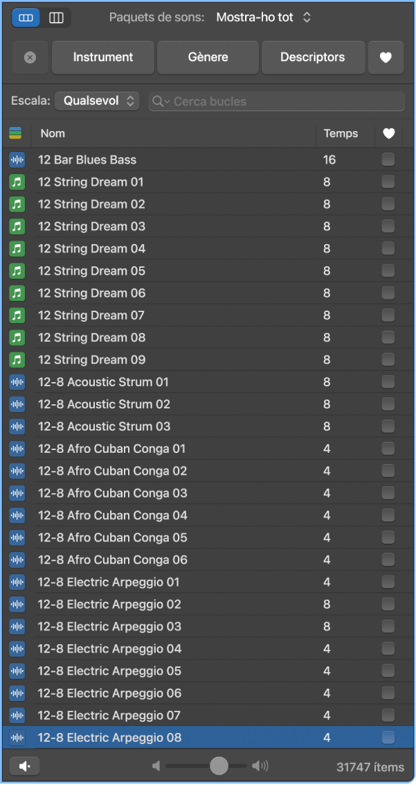
Task: Click the preview volume slider knob
Action: [x=219, y=766]
